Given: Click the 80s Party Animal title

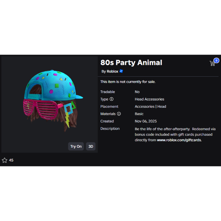Looking at the screenshot, I should (x=131, y=63).
